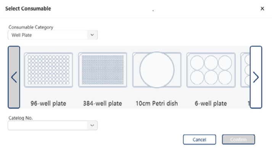Click the Confirm button
Screen dimensions: 272x148
tap(238, 140)
